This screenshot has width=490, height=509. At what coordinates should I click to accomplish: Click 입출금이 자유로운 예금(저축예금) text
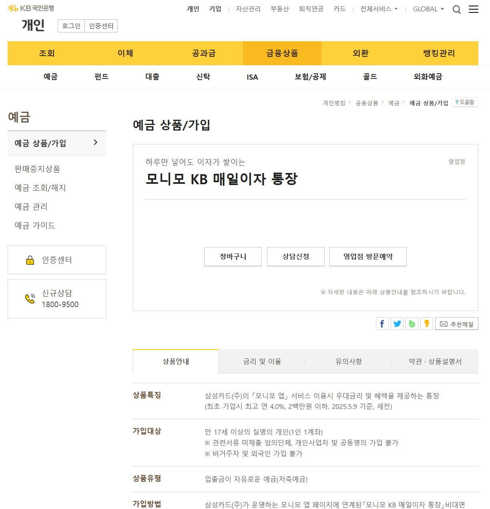click(256, 479)
